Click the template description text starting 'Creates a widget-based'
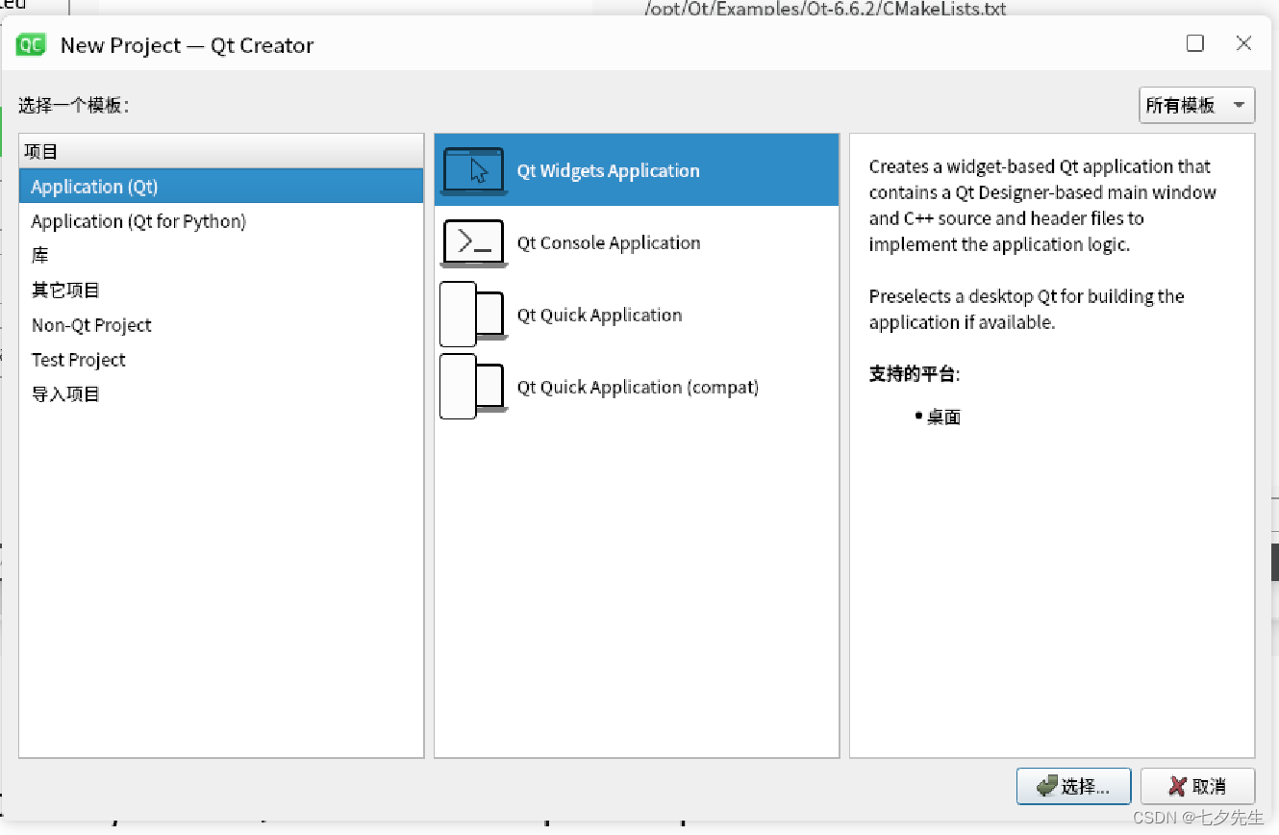 1042,206
